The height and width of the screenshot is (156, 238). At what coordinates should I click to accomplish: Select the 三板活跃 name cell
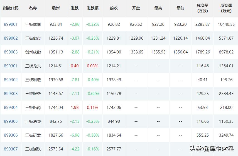[33, 149]
